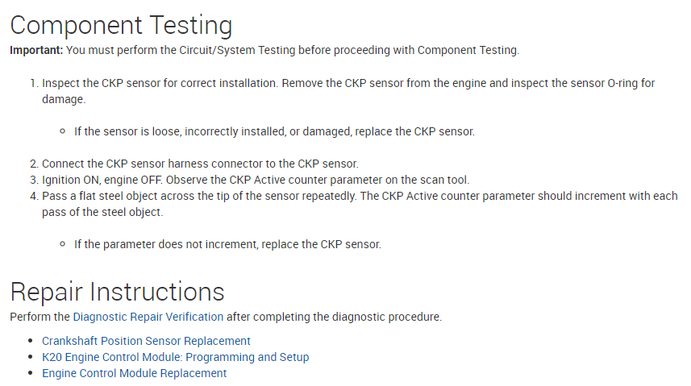Click the hollow bullet before "If the sensor is loose"

click(x=63, y=131)
